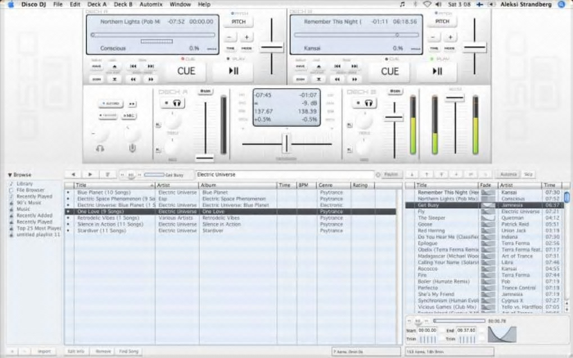
Task: Click the headphones icon below the left knob
Action: pos(100,148)
